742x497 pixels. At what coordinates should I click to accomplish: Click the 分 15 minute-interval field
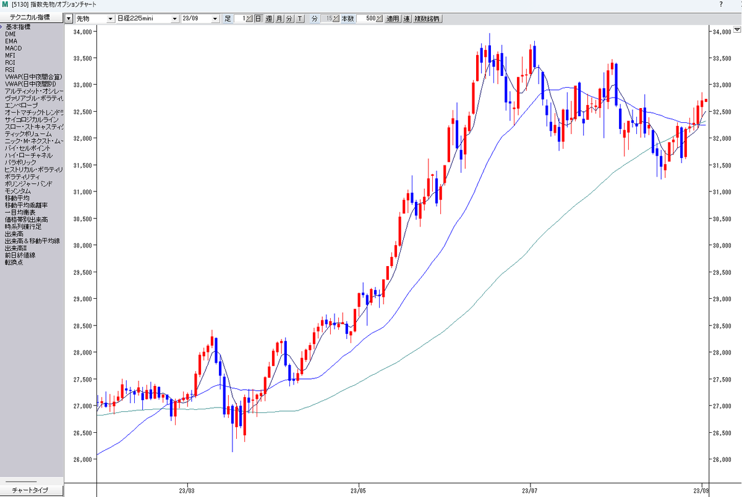click(327, 19)
